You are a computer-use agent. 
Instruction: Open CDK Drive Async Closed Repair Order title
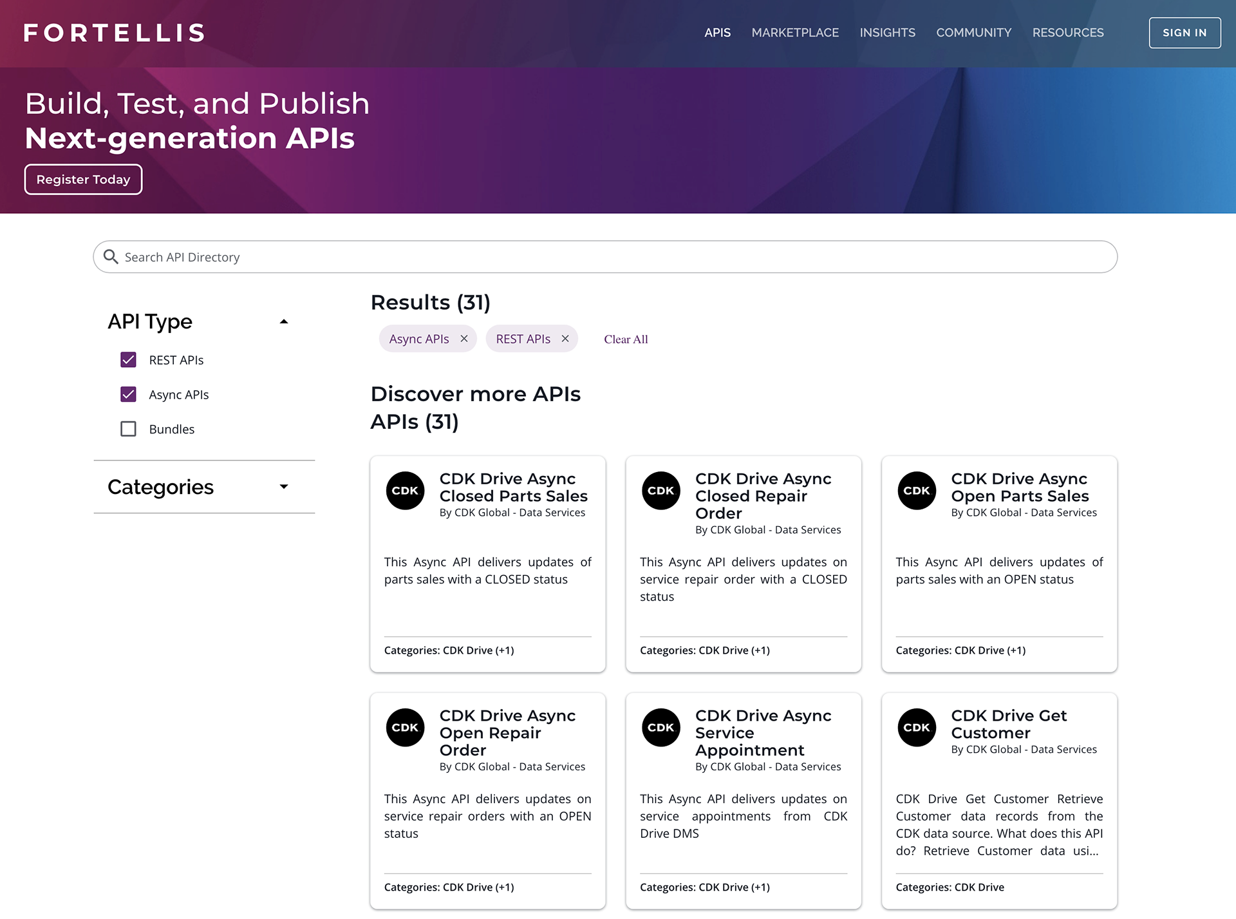(x=763, y=496)
